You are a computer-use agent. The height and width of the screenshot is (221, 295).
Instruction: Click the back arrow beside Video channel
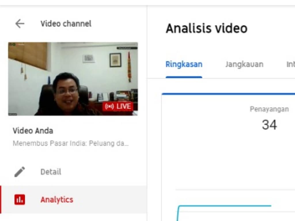pyautogui.click(x=20, y=24)
